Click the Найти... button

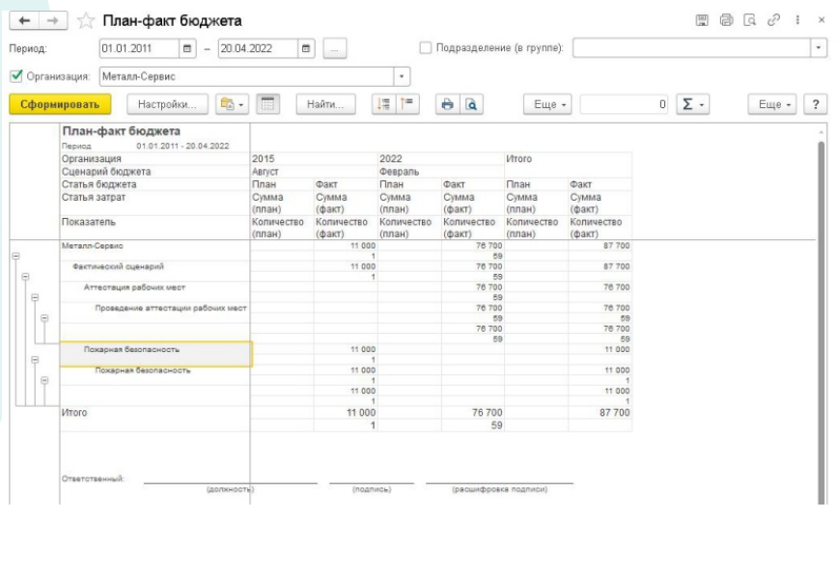(x=325, y=104)
